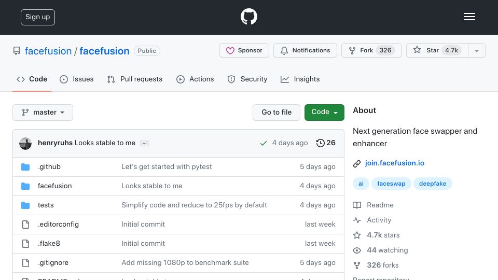Open the Pull requests tab
The width and height of the screenshot is (498, 280).
pyautogui.click(x=135, y=79)
